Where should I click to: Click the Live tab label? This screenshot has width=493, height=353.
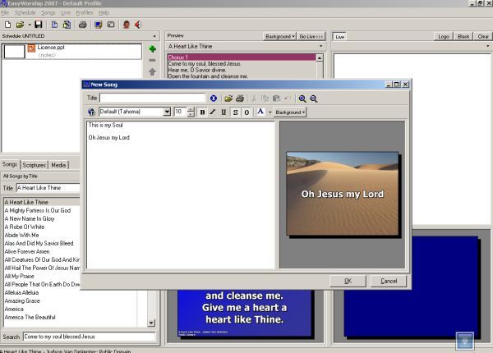point(340,37)
